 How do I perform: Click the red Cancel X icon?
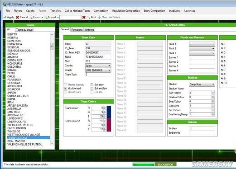17,17
